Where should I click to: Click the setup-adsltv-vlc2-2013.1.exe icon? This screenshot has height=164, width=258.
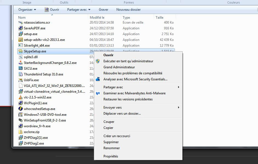click(x=21, y=40)
